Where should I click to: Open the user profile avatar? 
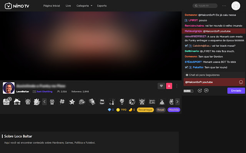(235, 6)
